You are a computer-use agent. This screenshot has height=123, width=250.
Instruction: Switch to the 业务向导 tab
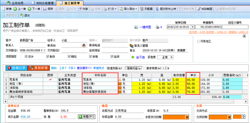click(x=15, y=3)
